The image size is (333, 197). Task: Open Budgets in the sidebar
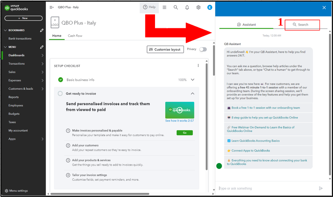14,114
